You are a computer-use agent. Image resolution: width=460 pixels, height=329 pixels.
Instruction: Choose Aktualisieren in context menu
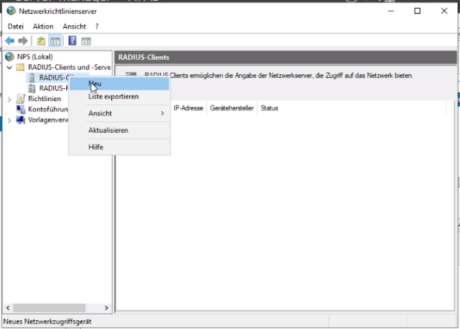point(119,130)
